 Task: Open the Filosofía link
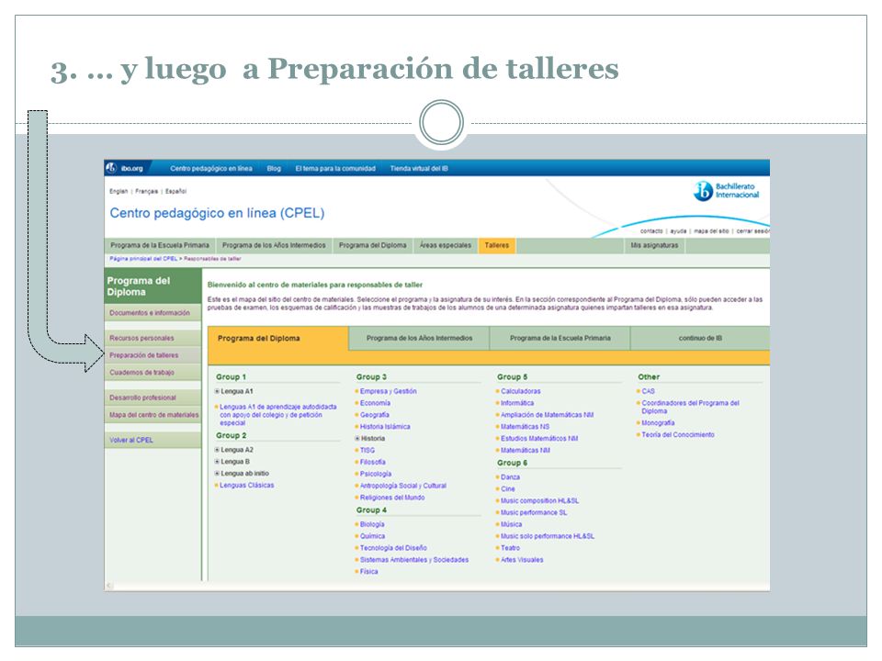tap(373, 462)
